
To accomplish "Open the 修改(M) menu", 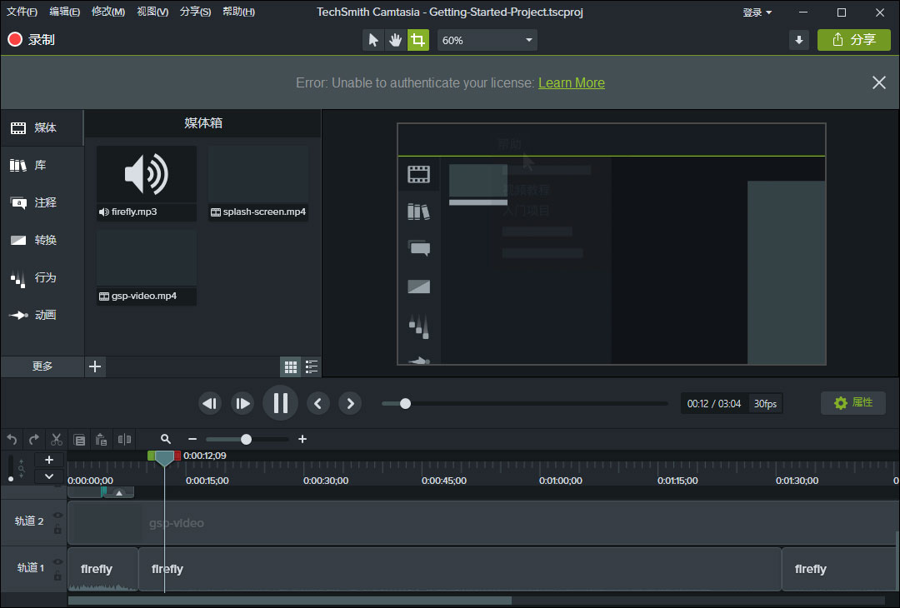I will [107, 12].
